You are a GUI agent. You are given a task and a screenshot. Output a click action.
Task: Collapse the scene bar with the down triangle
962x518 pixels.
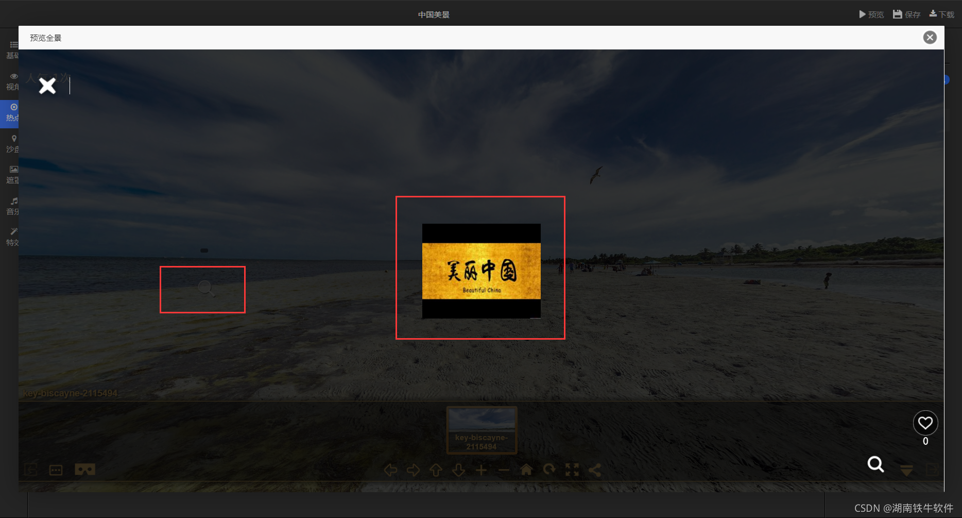(x=907, y=470)
